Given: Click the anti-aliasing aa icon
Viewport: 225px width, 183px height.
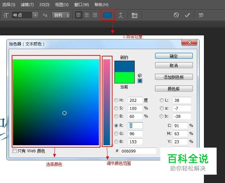Looking at the screenshot, I should coord(45,15).
